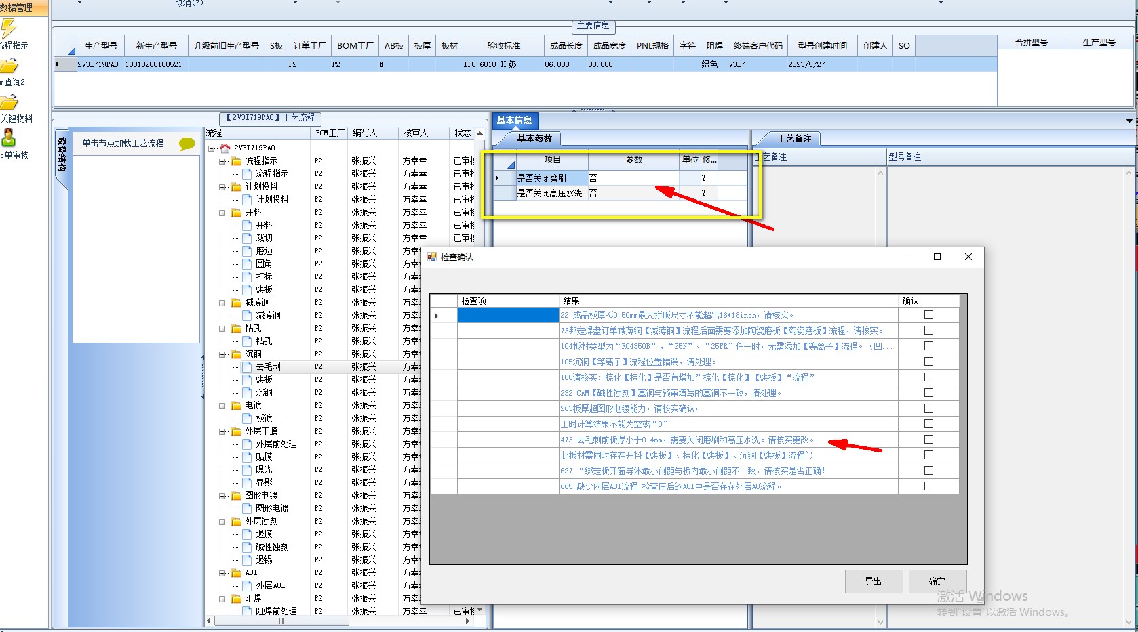Collapse the 流程指示 folder node
The image size is (1138, 632).
[x=222, y=161]
